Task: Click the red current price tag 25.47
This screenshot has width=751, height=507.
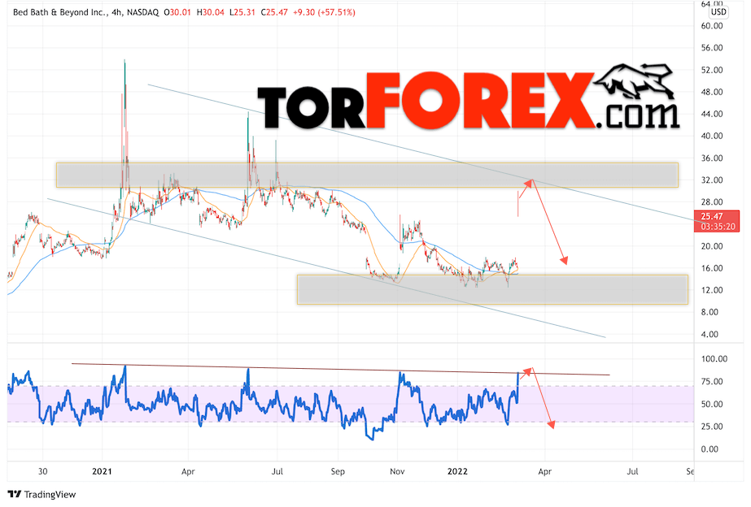Action: (712, 217)
